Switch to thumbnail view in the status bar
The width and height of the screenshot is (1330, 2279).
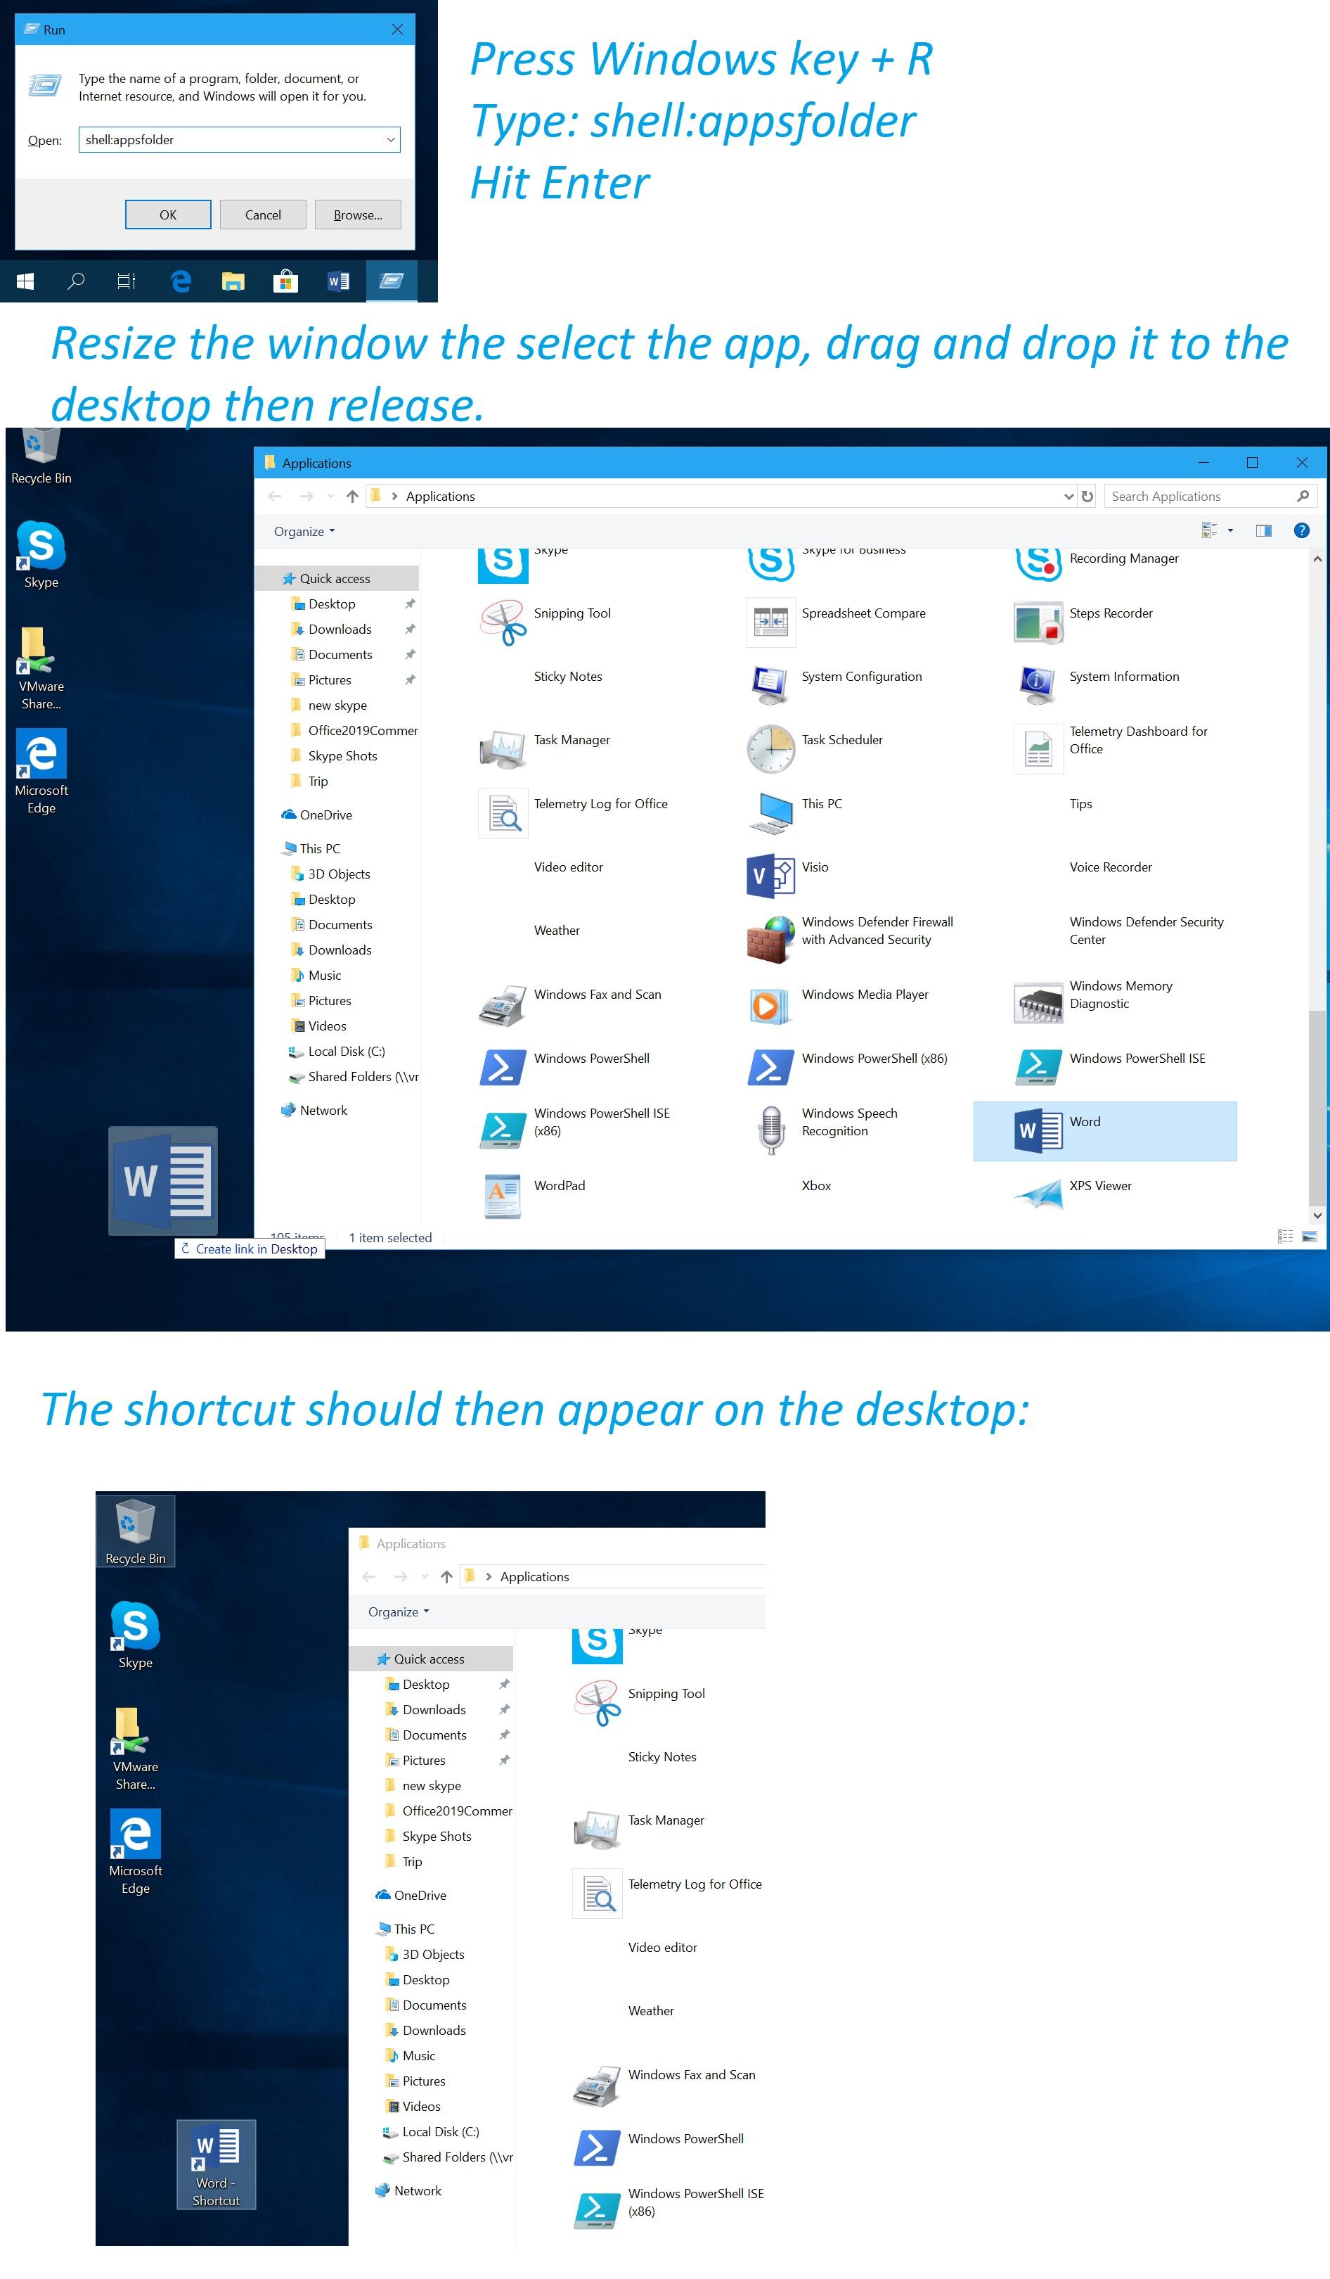[1309, 1237]
